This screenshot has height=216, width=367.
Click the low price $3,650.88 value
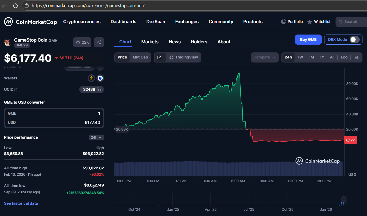14,154
